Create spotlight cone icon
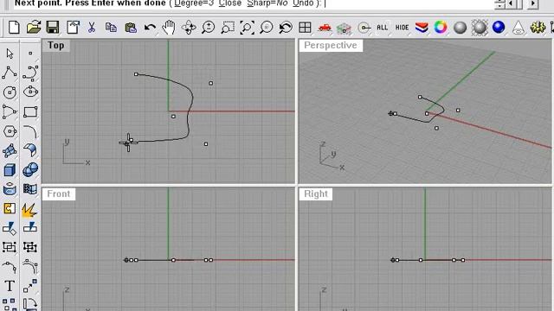 518,28
